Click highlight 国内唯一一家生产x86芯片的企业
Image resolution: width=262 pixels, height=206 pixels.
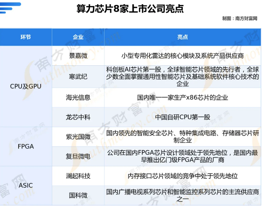[182, 97]
